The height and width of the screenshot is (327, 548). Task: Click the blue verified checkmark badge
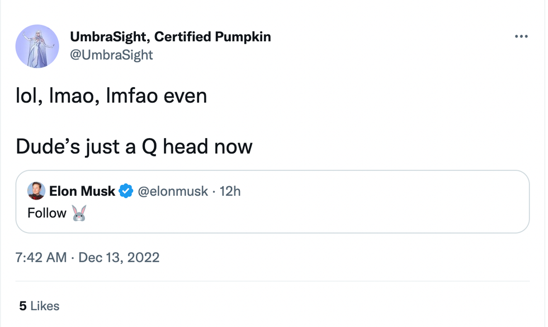[x=126, y=191]
